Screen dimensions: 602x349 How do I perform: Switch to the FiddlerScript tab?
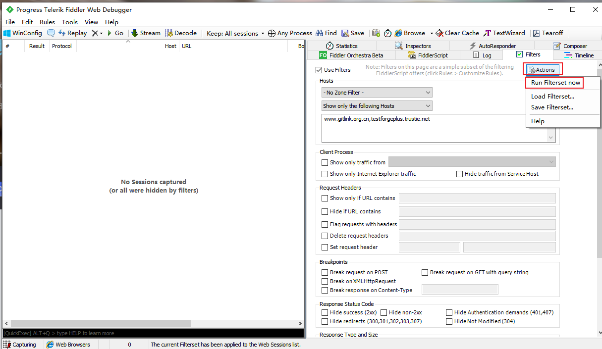tap(428, 55)
